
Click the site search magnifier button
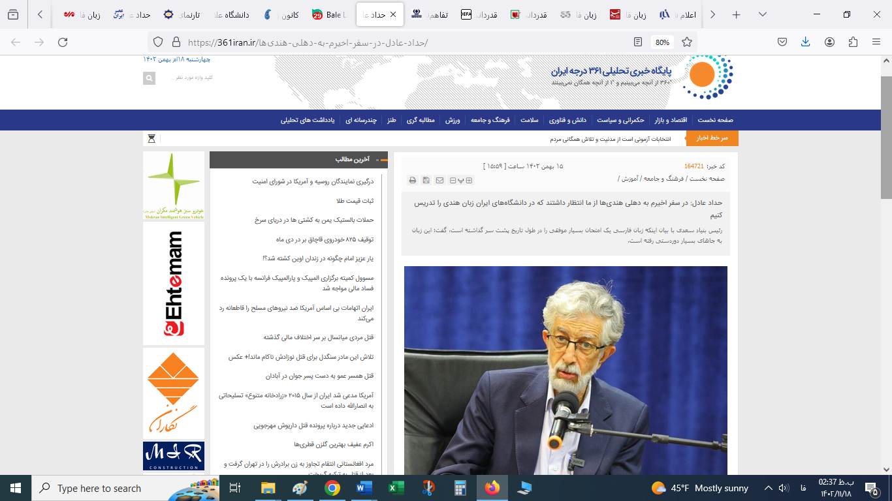pos(150,78)
